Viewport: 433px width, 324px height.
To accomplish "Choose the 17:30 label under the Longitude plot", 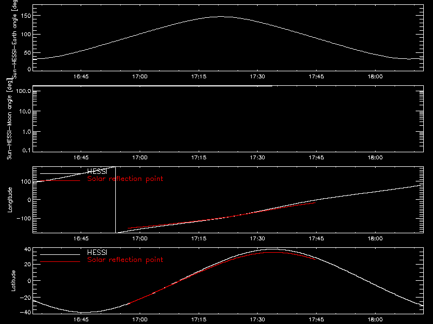I will pyautogui.click(x=258, y=239).
